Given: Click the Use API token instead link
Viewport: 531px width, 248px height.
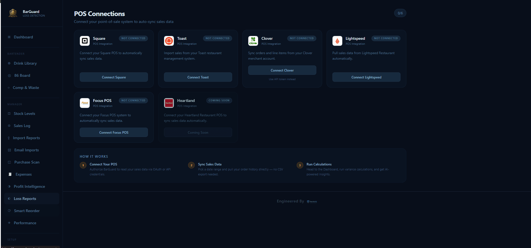Looking at the screenshot, I should click(282, 79).
